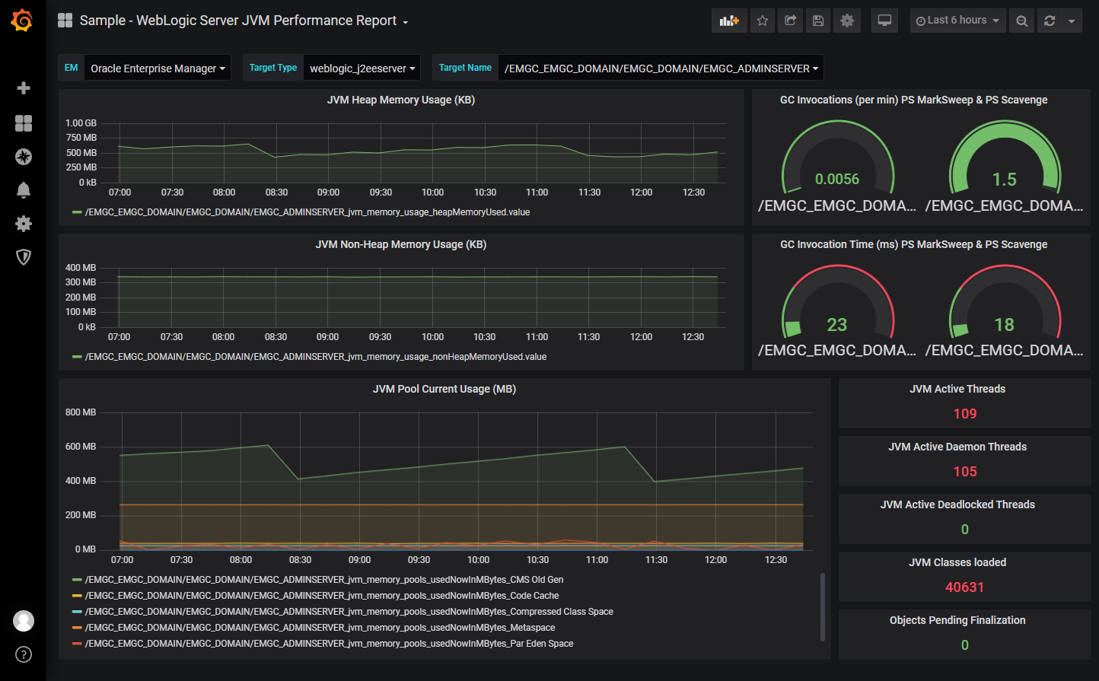
Task: Refresh the dashboard
Action: click(x=1050, y=21)
